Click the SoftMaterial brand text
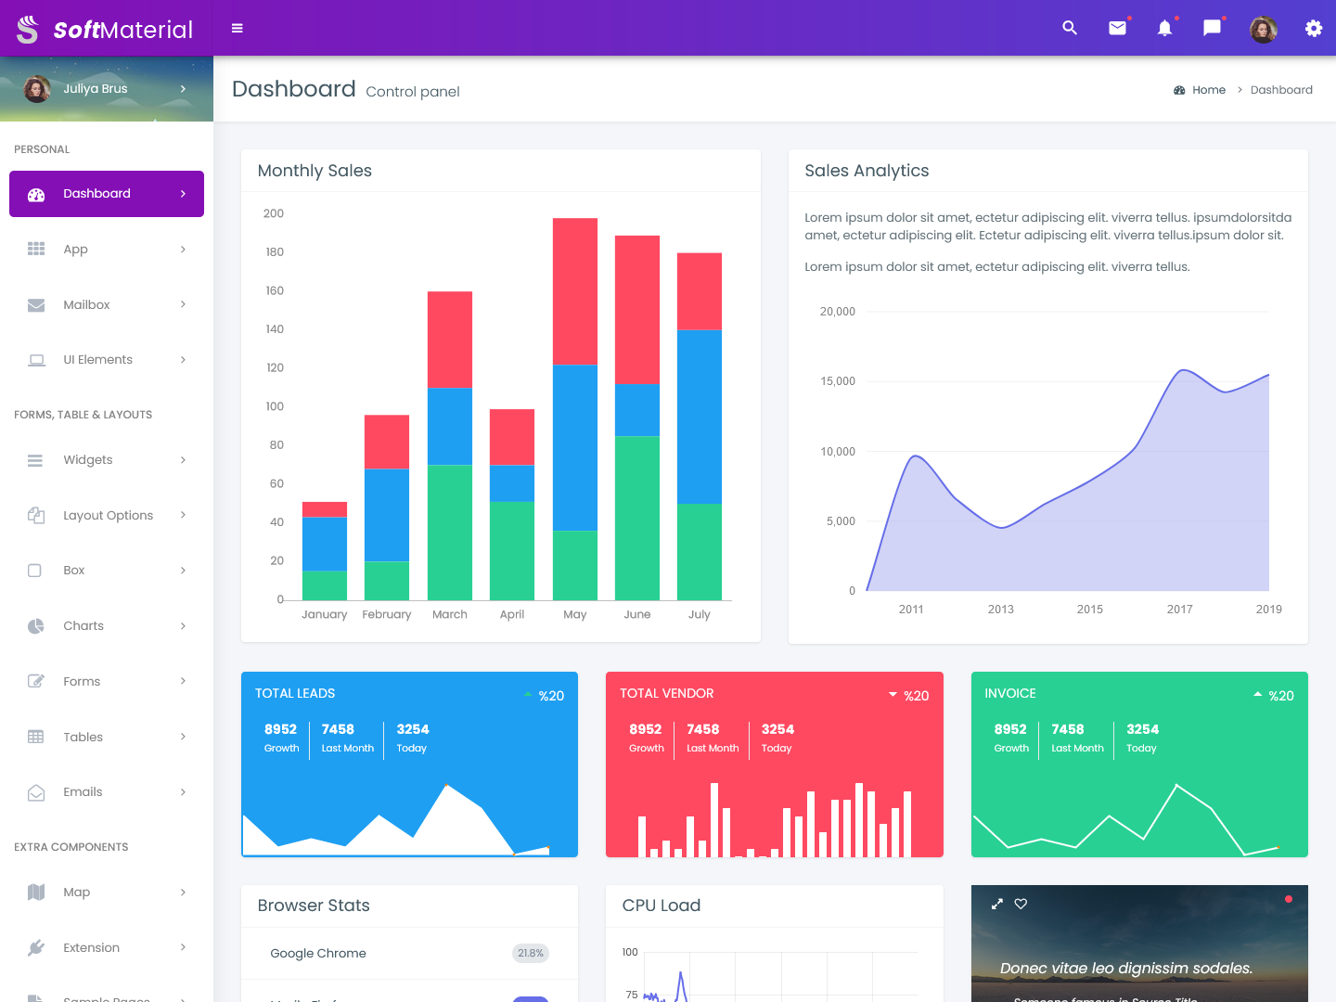Image resolution: width=1336 pixels, height=1002 pixels. tap(123, 30)
